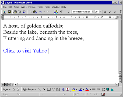Click the Redo arrow icon
Viewport: 123px width, 97px height.
(48, 12)
